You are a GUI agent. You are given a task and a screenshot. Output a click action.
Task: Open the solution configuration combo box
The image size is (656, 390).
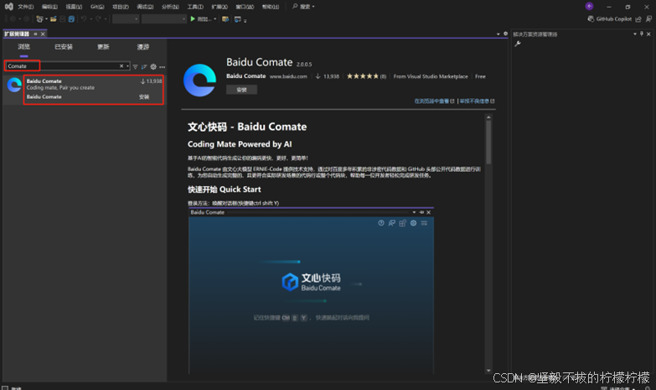click(126, 18)
